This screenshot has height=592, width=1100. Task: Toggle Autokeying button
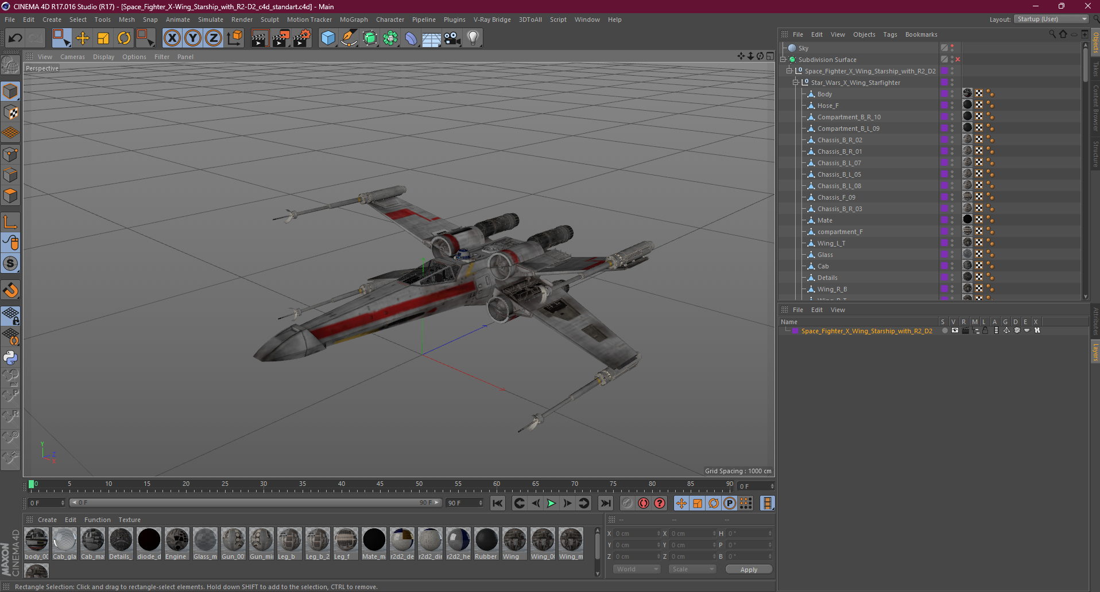click(x=644, y=503)
